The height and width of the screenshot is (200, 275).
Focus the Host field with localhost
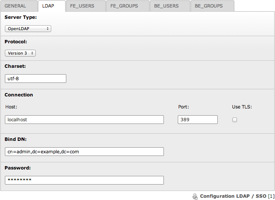click(x=84, y=119)
